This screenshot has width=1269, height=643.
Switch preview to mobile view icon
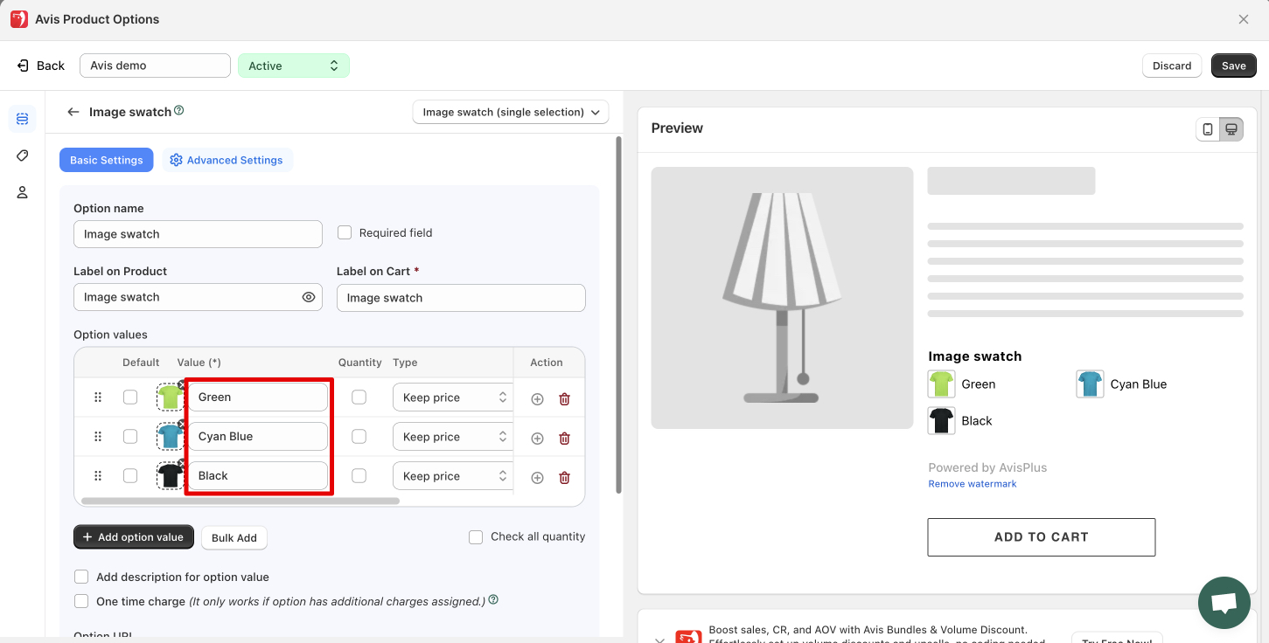[1208, 129]
